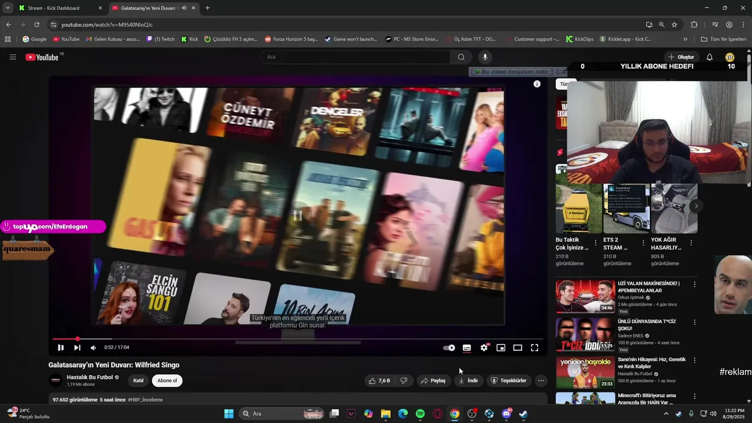752x423 pixels.
Task: Go back to the previous page
Action: 8,25
